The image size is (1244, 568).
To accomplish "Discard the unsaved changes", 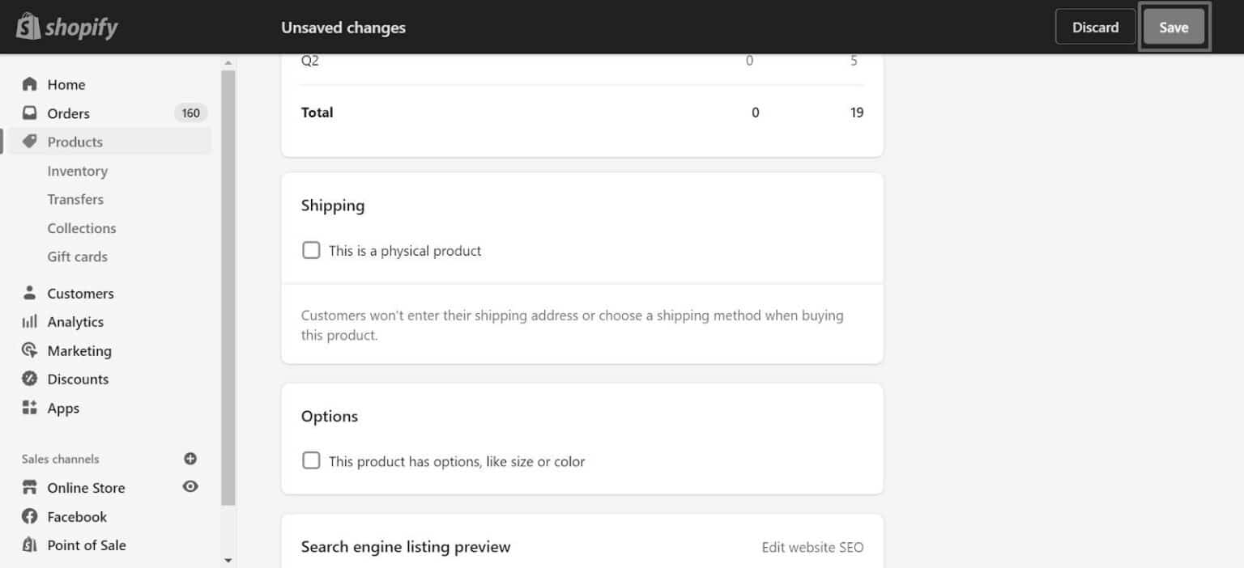I will pos(1095,28).
